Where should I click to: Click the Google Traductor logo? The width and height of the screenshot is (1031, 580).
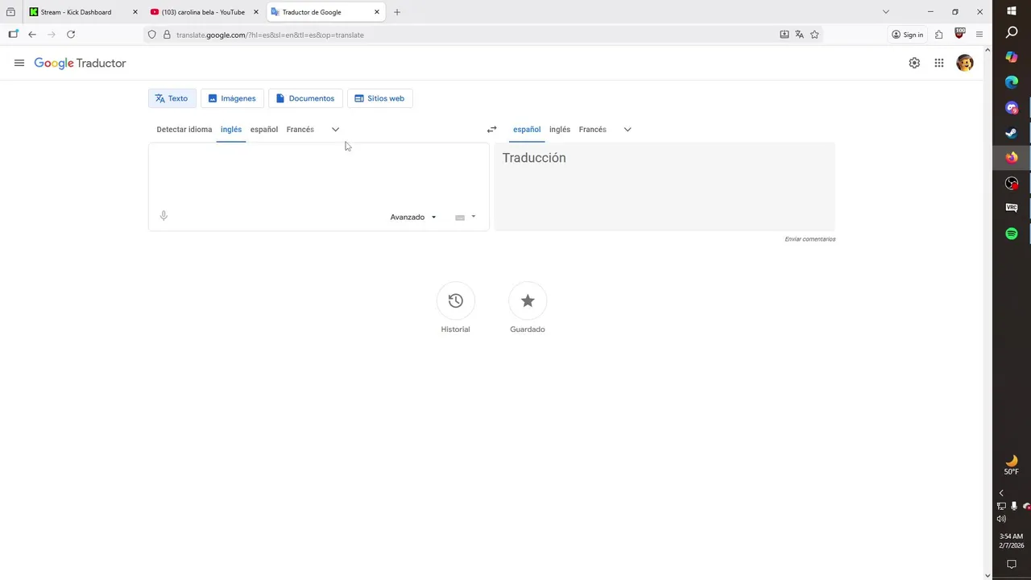coord(80,63)
